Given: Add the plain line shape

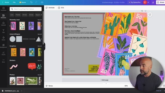Looking at the screenshot, I should coord(26,39).
